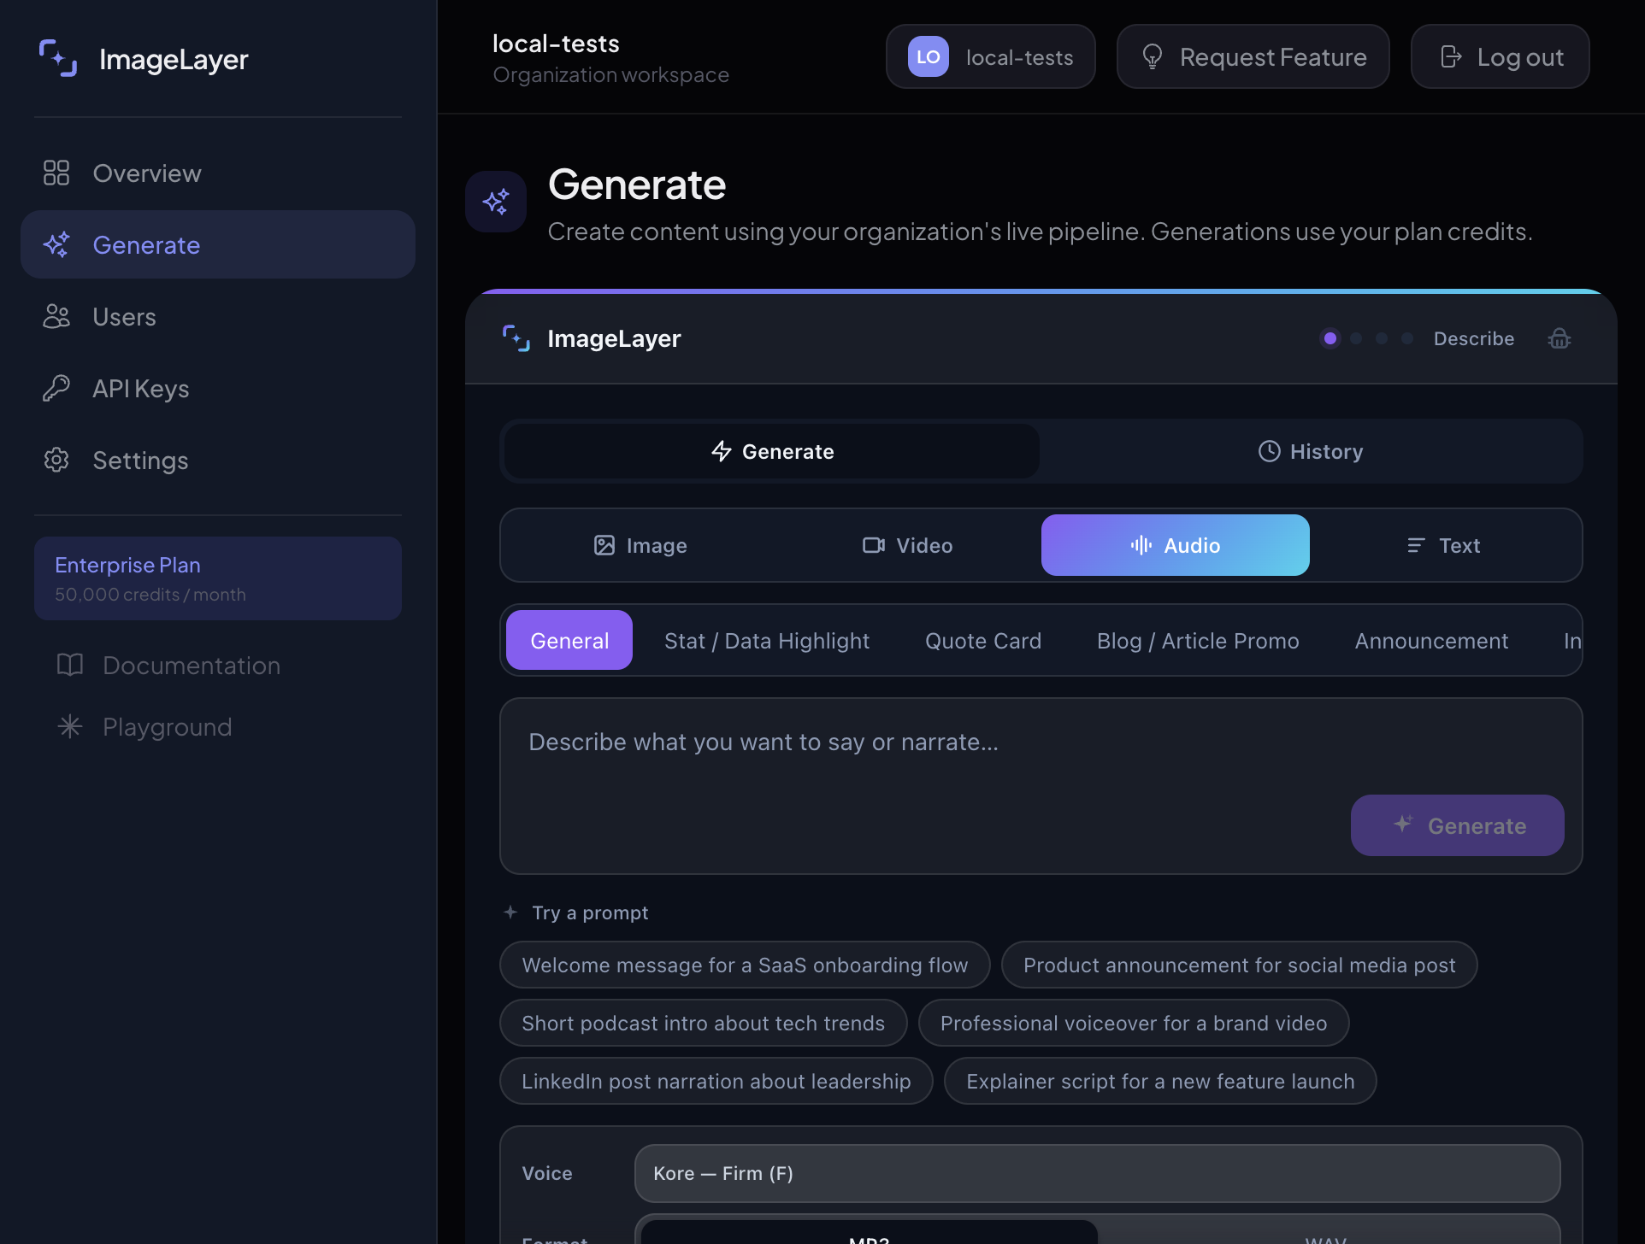The height and width of the screenshot is (1244, 1645).
Task: Click the 'local-tests' workspace heading
Action: [556, 44]
